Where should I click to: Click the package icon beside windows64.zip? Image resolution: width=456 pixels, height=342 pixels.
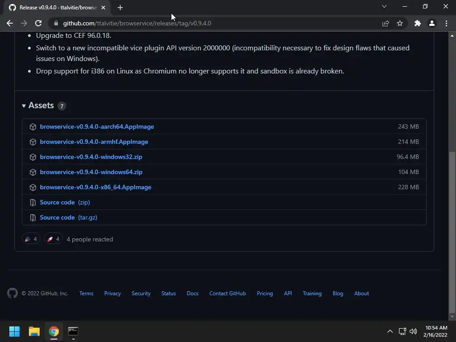coord(33,172)
